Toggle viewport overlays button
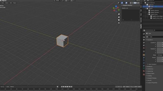 (x=126, y=3)
